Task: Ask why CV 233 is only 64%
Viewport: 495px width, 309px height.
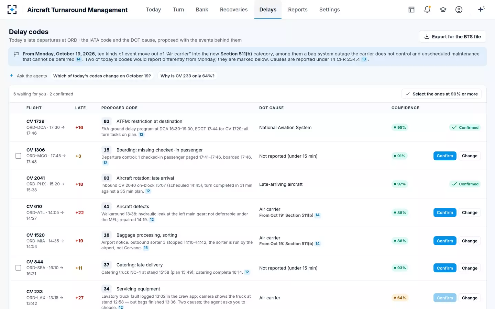Action: 187,76
